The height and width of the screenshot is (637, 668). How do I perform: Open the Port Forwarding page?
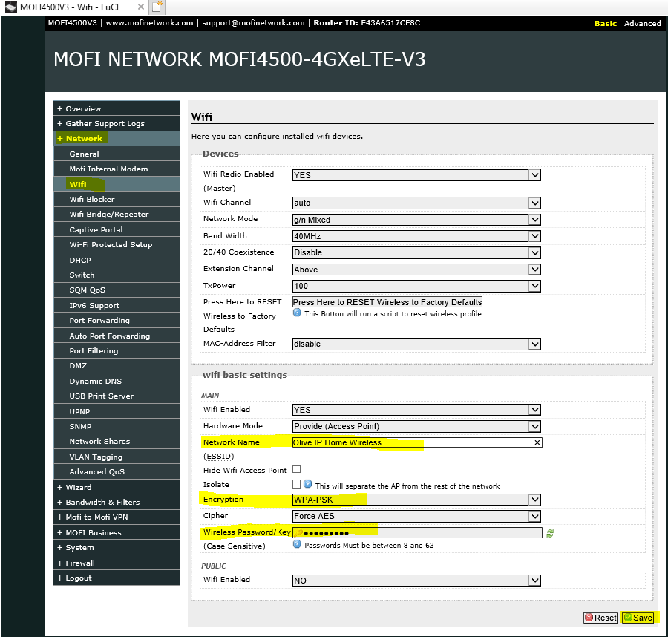point(117,321)
